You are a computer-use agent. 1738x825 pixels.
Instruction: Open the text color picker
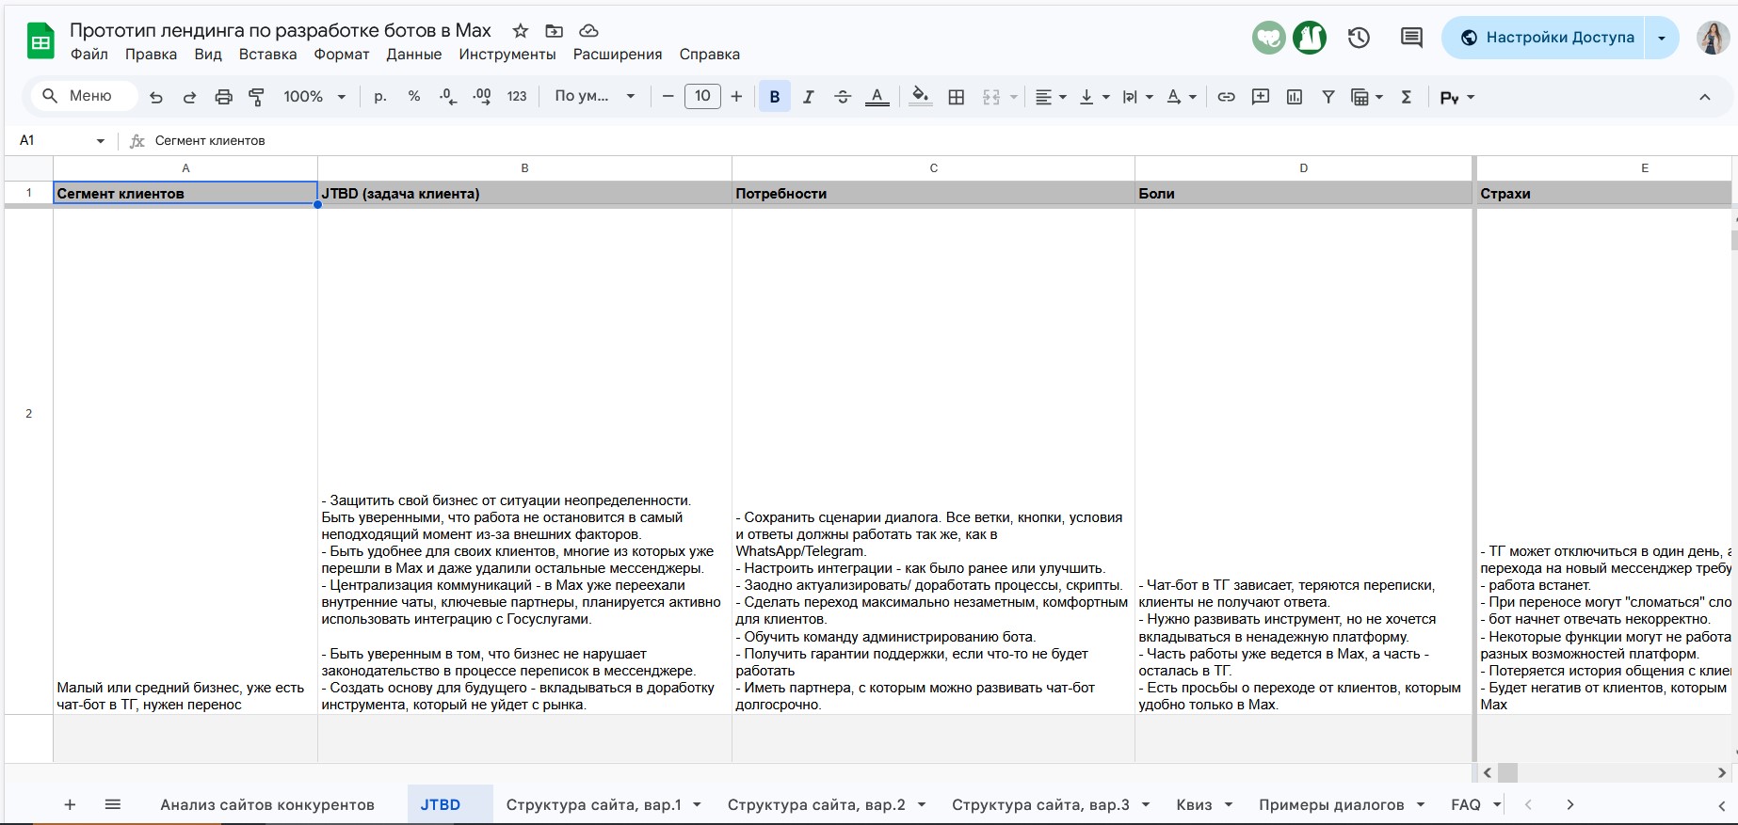pos(877,97)
